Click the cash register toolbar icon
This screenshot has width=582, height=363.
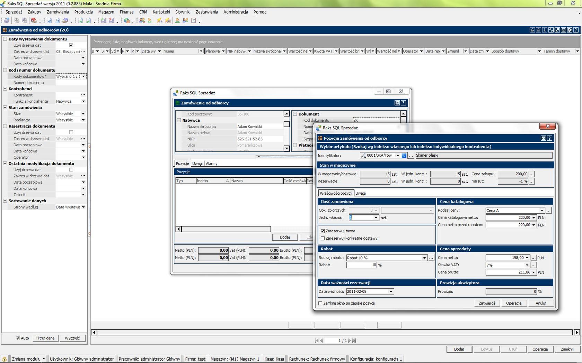point(7,20)
